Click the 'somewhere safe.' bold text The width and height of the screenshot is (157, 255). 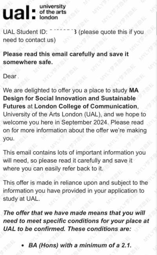(x=28, y=62)
